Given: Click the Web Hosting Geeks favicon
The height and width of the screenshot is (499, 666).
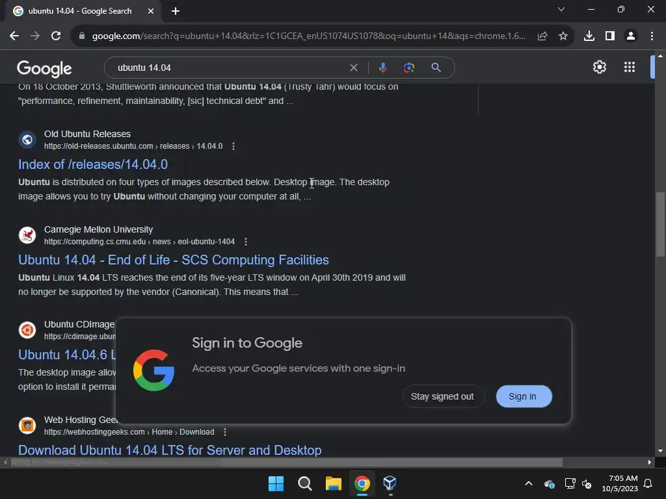Looking at the screenshot, I should tap(27, 425).
